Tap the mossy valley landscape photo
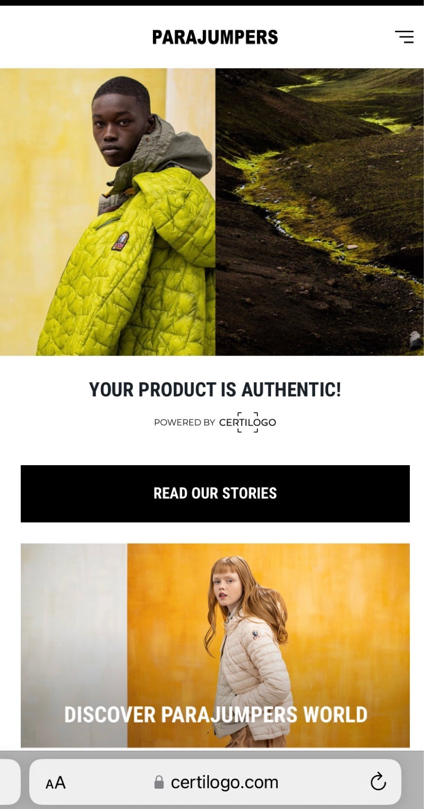 320,212
